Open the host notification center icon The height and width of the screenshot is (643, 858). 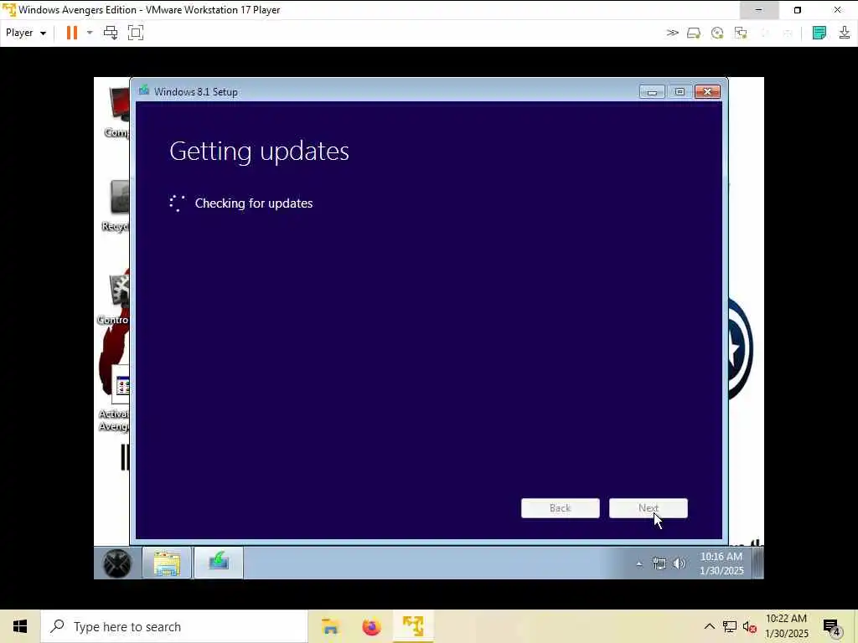(x=832, y=626)
